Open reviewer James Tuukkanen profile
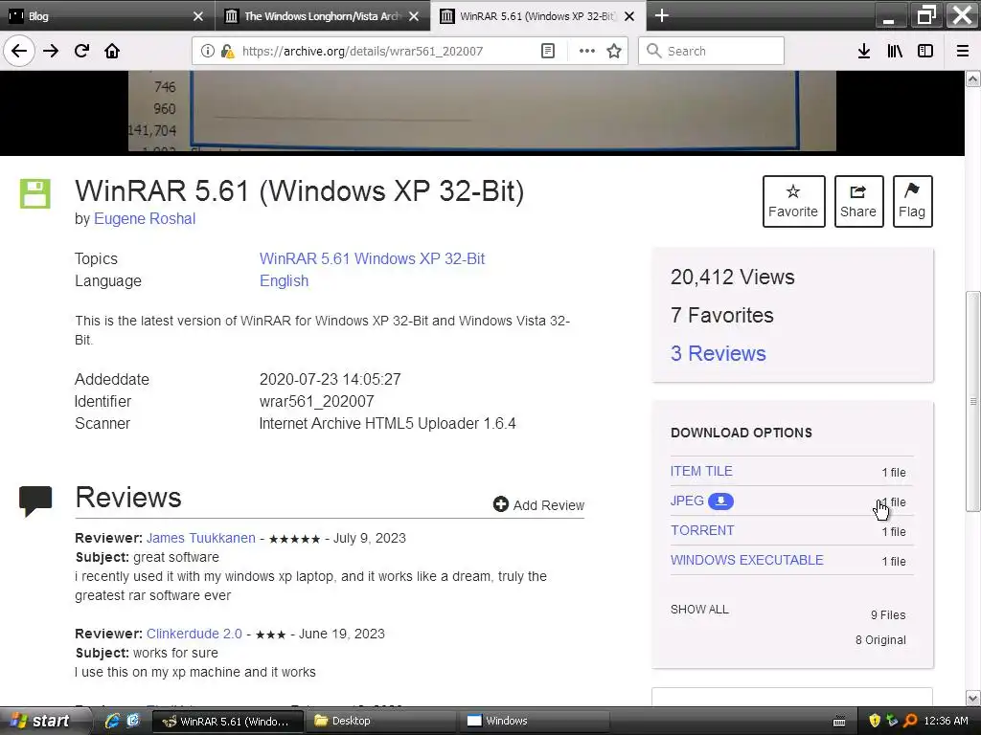 (x=201, y=538)
